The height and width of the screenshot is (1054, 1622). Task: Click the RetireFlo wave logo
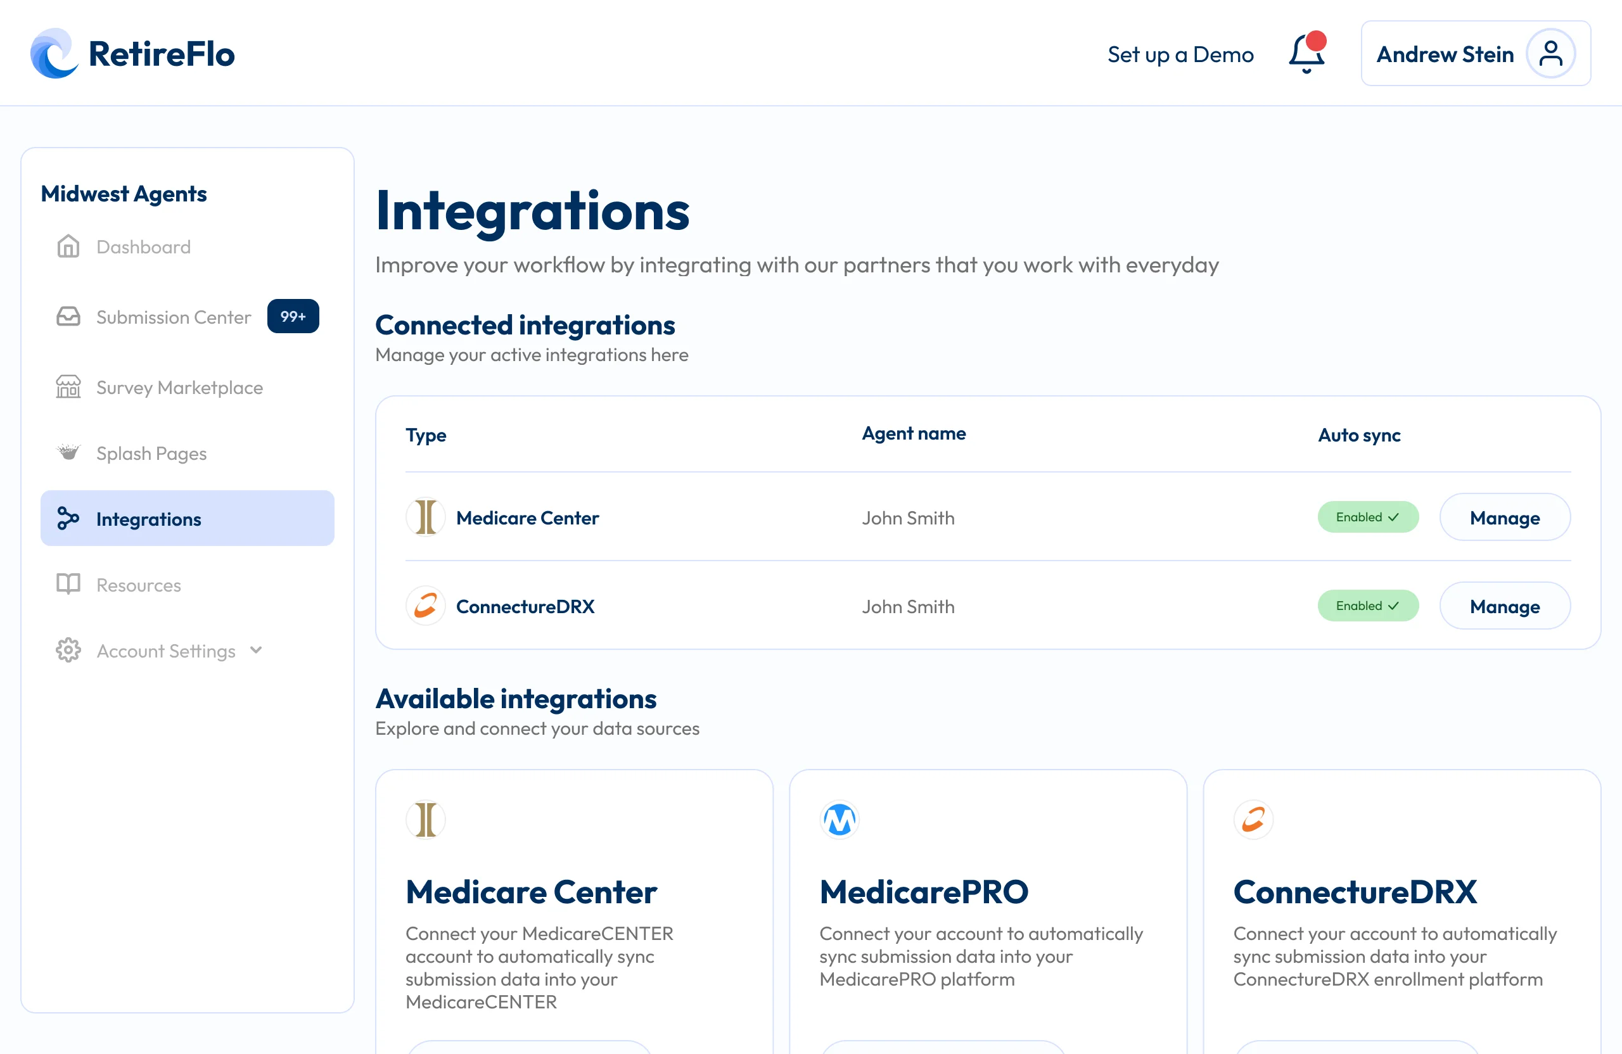click(54, 54)
